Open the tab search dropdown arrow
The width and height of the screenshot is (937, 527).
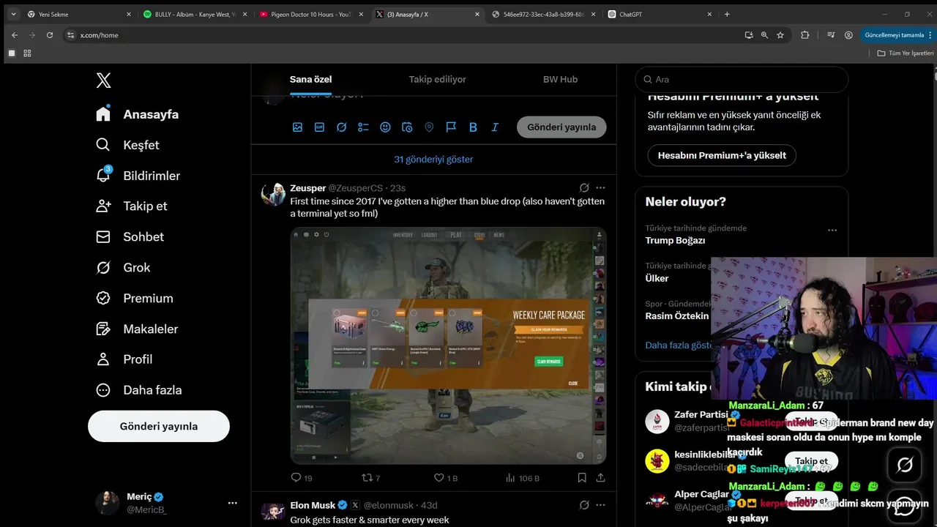(x=12, y=14)
